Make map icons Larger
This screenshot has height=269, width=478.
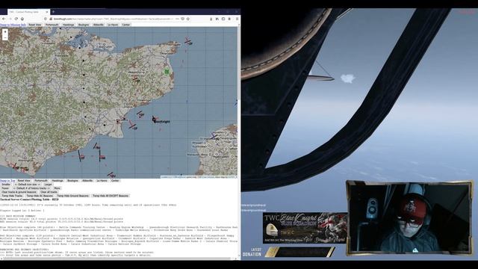48,185
